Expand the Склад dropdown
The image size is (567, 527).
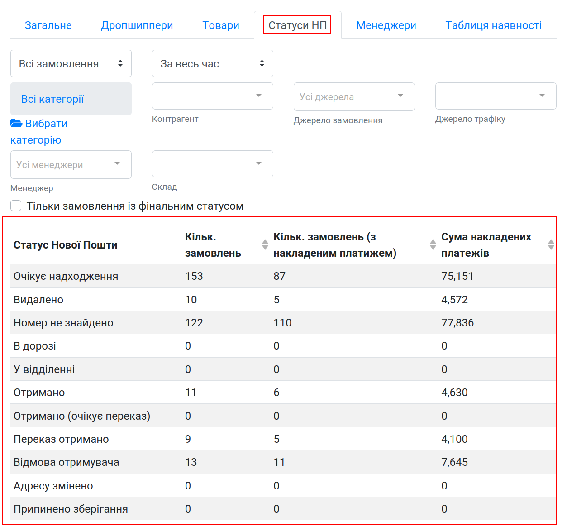tap(213, 164)
